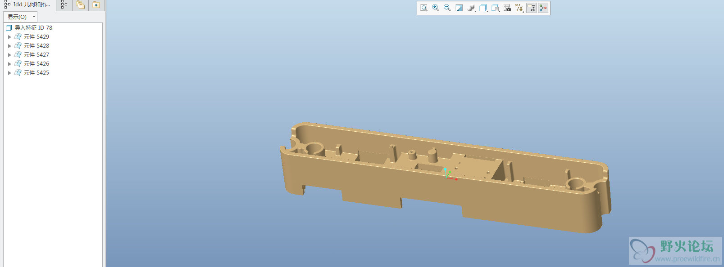Image resolution: width=724 pixels, height=267 pixels.
Task: Select the 元件 5425 tree item
Action: (x=36, y=73)
